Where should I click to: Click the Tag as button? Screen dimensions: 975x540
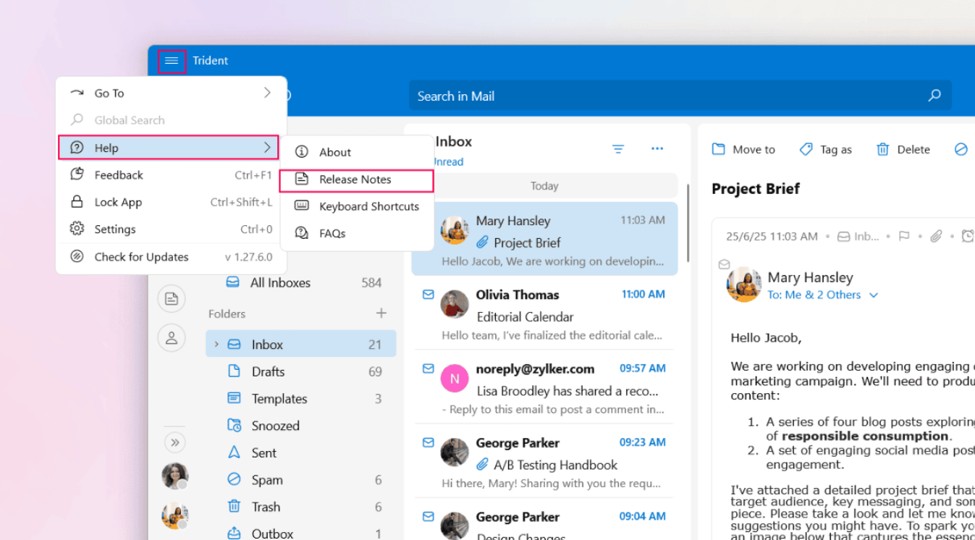coord(825,149)
